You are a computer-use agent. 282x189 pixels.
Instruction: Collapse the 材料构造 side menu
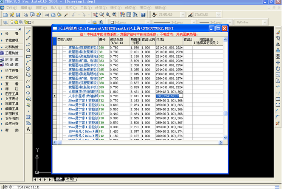(x=12, y=47)
